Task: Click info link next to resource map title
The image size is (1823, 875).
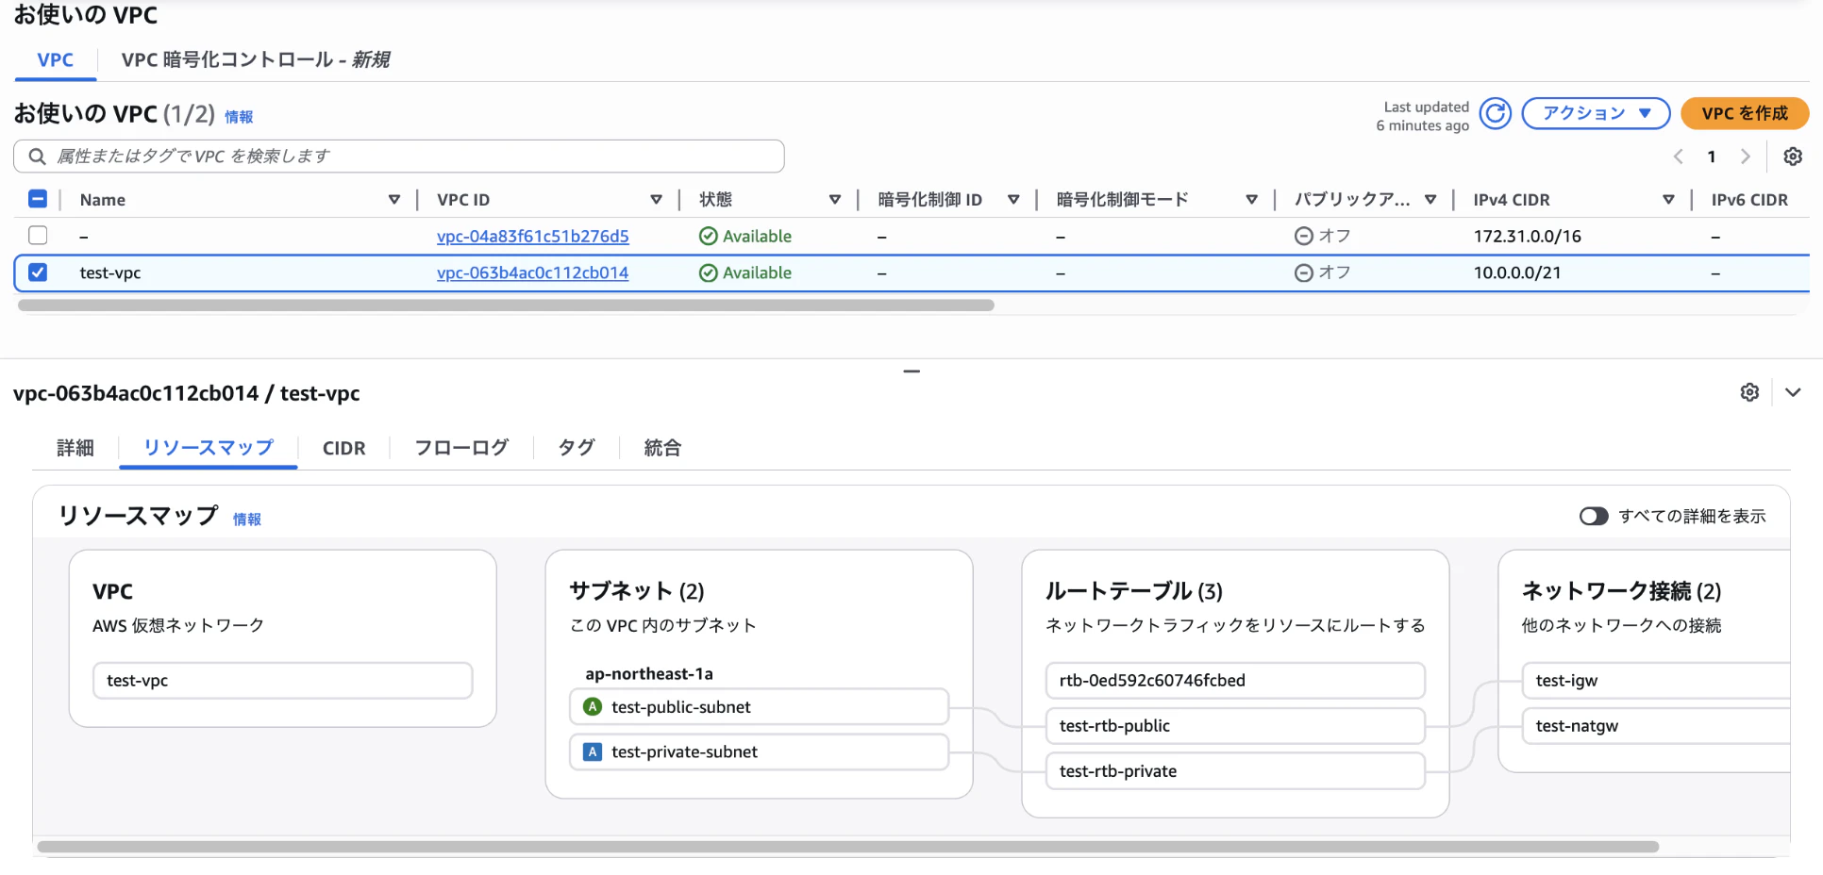Action: (x=247, y=520)
